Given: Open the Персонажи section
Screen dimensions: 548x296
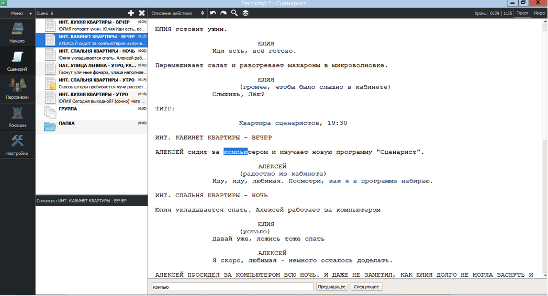Looking at the screenshot, I should [x=17, y=89].
